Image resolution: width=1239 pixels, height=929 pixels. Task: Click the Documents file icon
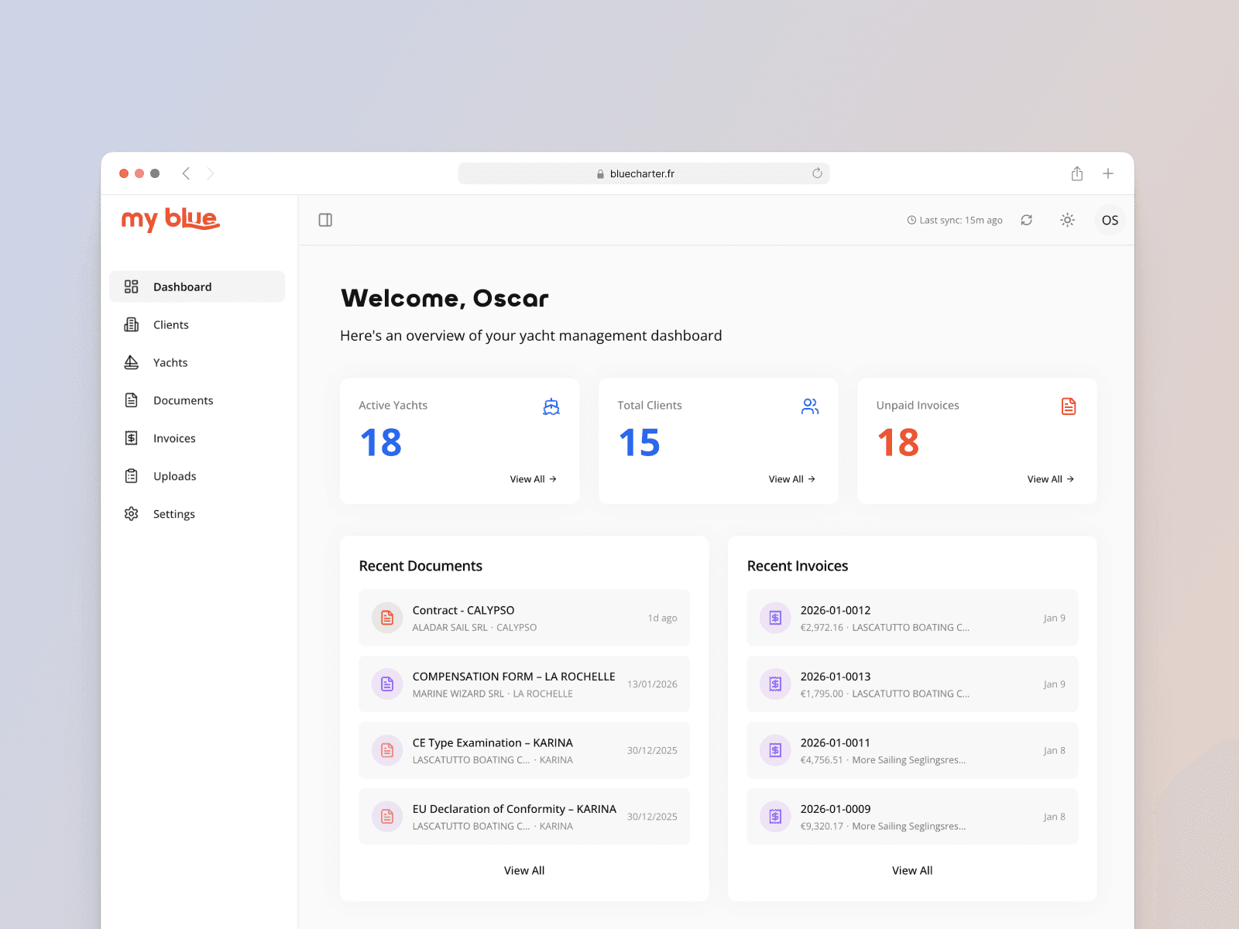point(132,400)
